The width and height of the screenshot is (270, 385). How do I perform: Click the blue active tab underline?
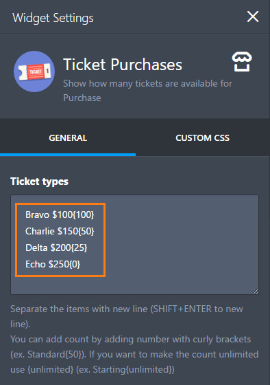(x=68, y=155)
